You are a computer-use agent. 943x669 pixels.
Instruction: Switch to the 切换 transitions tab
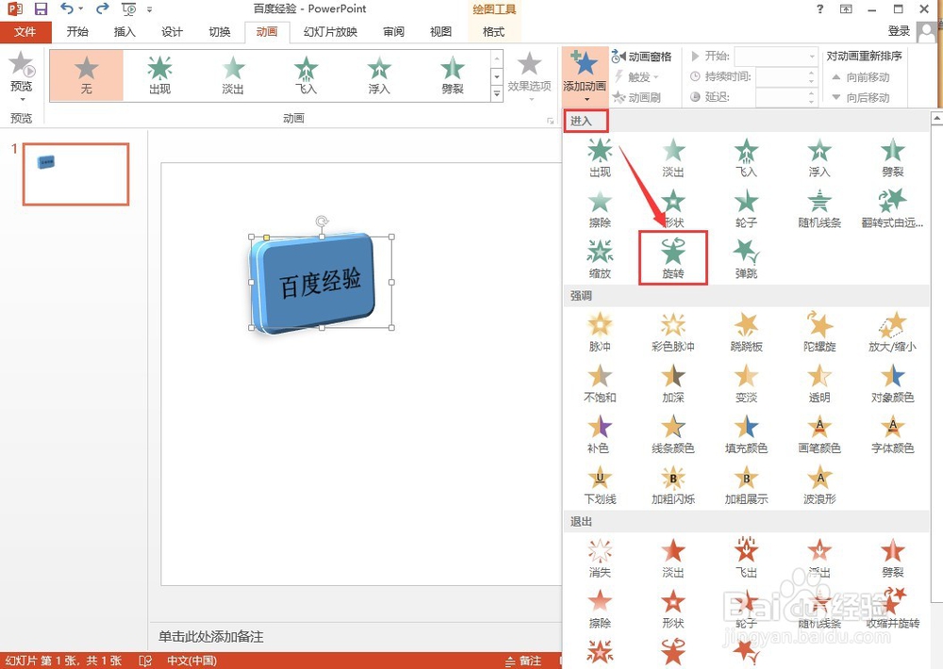pyautogui.click(x=220, y=32)
